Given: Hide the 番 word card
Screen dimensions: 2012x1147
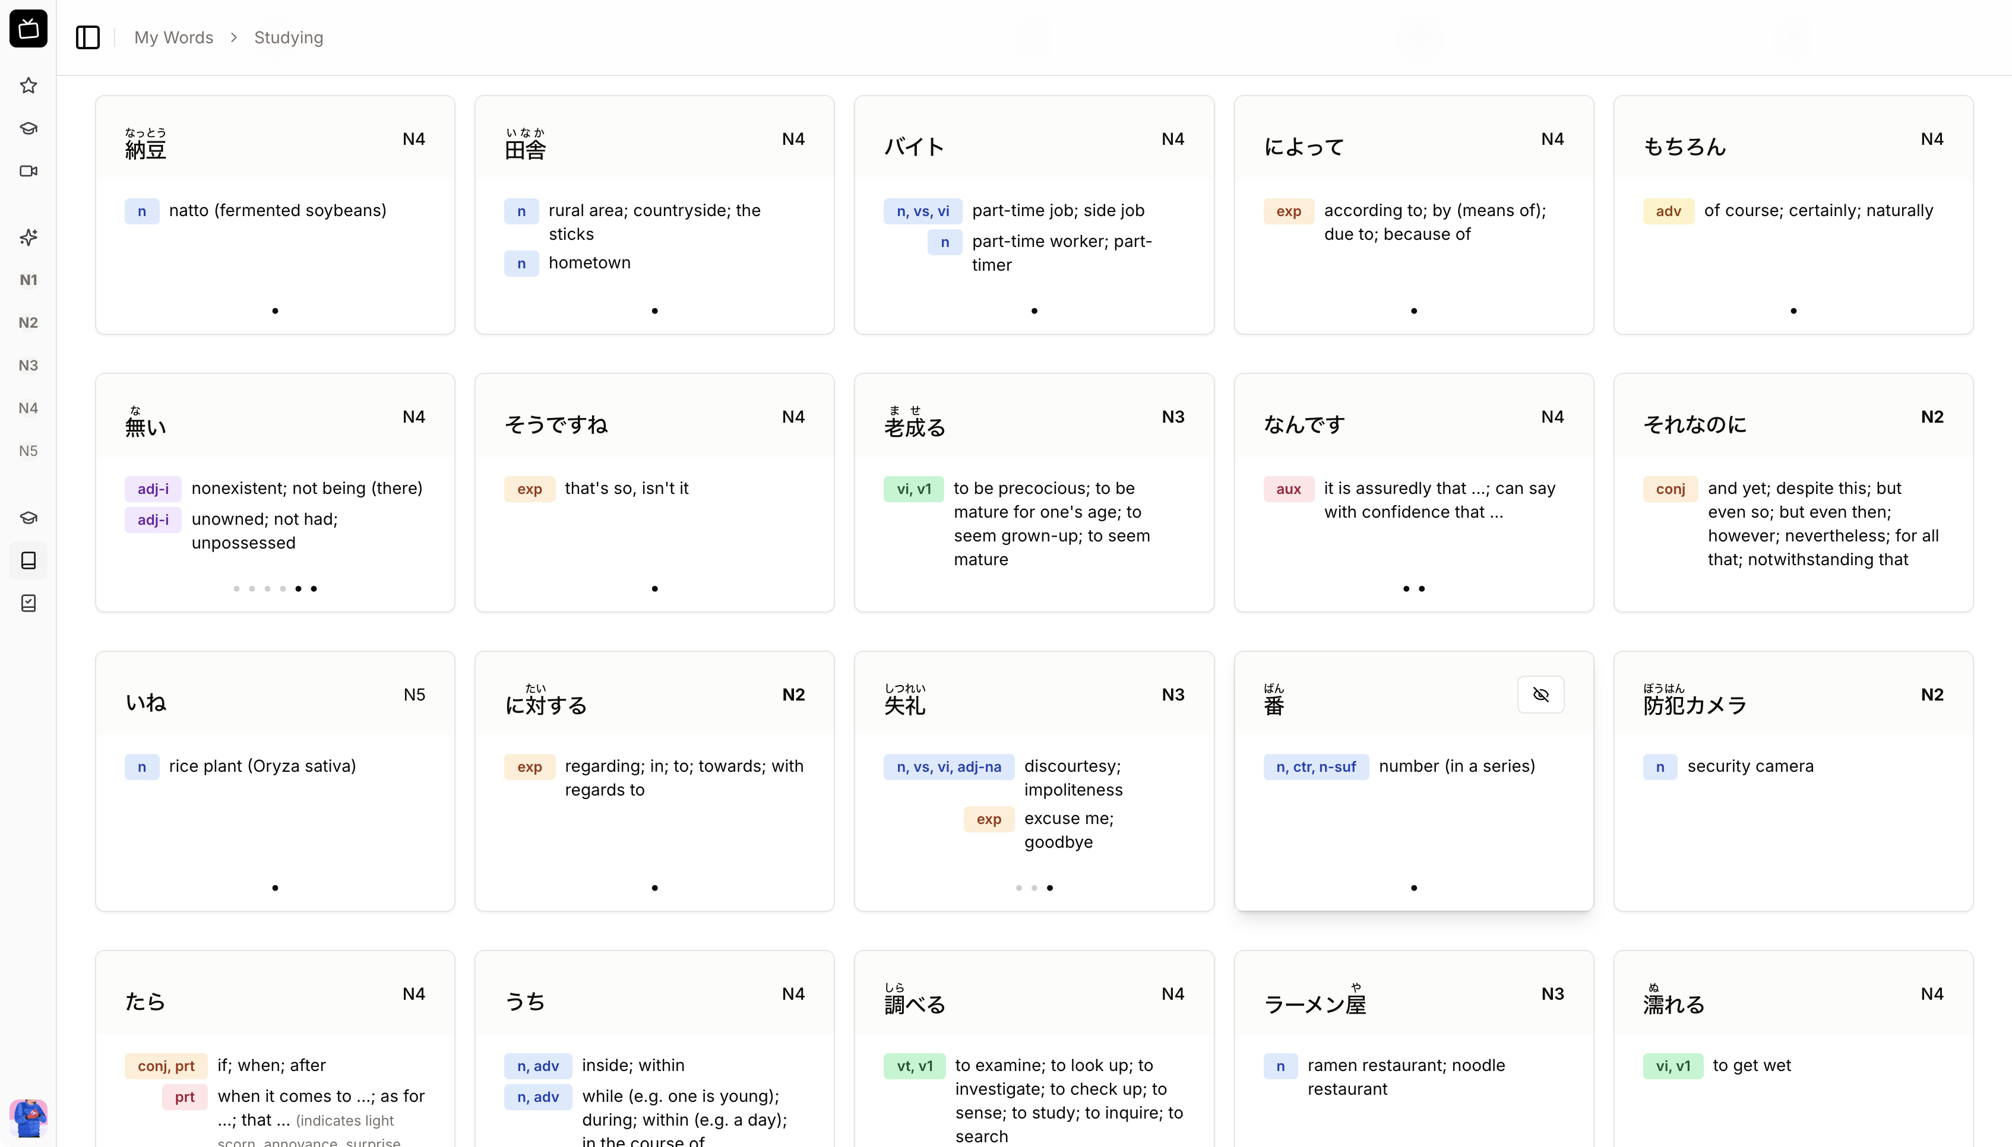Looking at the screenshot, I should (x=1540, y=694).
